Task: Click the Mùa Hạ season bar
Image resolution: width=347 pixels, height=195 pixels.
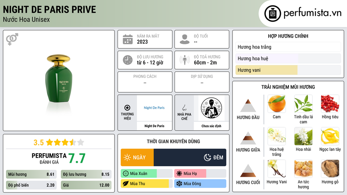Action: coord(200,174)
